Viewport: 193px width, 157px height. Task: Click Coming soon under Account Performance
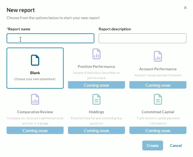[x=158, y=85]
